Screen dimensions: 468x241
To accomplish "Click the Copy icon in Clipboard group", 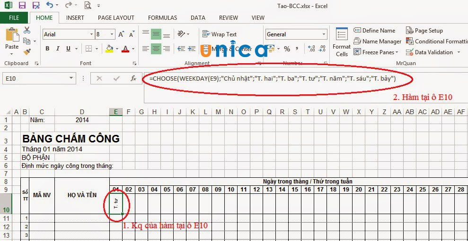I will [27, 41].
